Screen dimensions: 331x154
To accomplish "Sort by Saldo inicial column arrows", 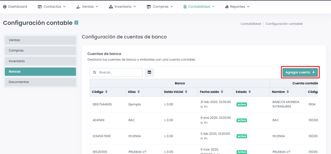I will click(186, 92).
